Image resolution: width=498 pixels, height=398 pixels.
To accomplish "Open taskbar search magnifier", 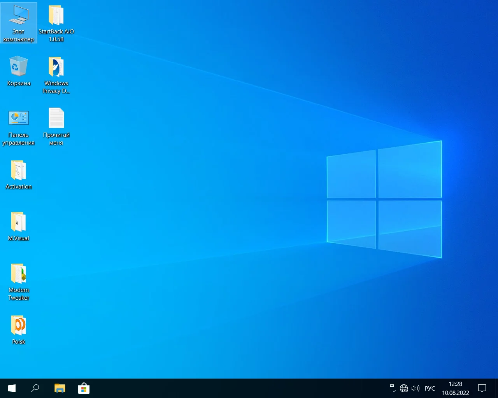I will (x=35, y=388).
